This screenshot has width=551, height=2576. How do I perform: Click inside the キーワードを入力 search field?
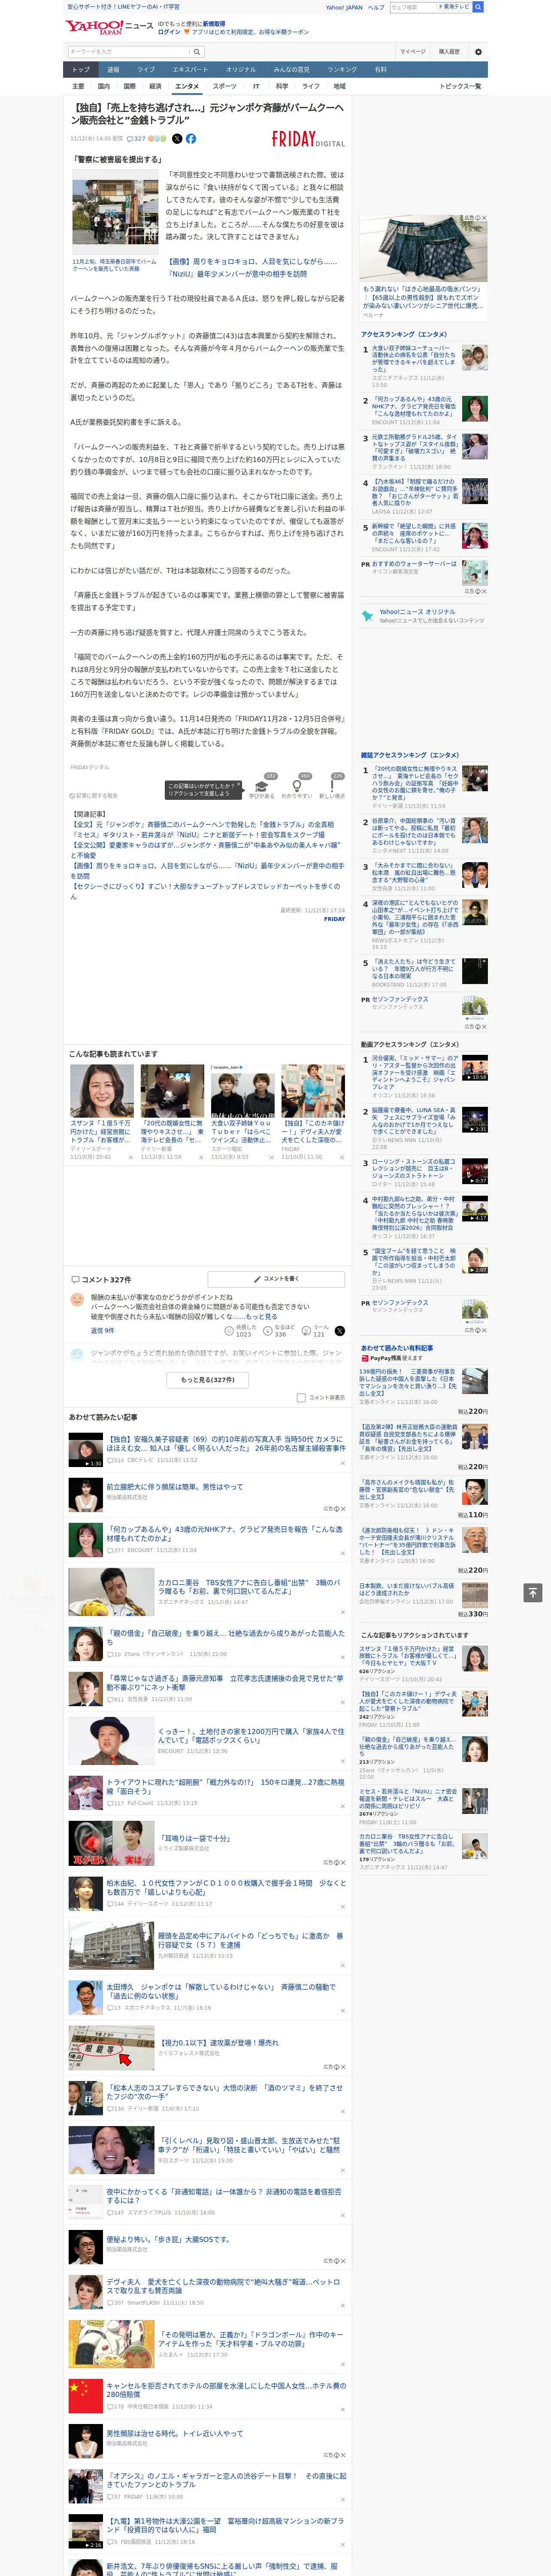pyautogui.click(x=128, y=52)
